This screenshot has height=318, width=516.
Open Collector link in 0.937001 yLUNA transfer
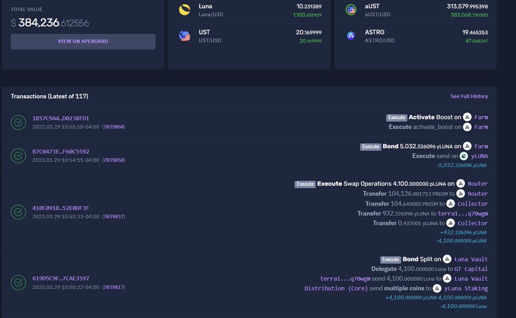point(473,223)
